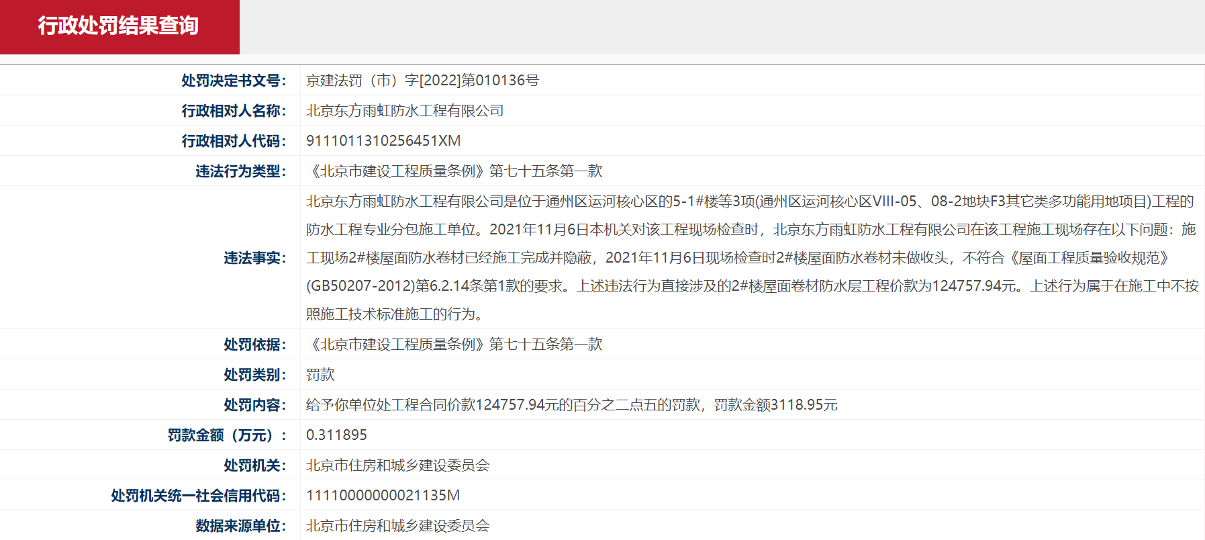Click the 违法事实 label
The height and width of the screenshot is (540, 1205).
(x=255, y=258)
